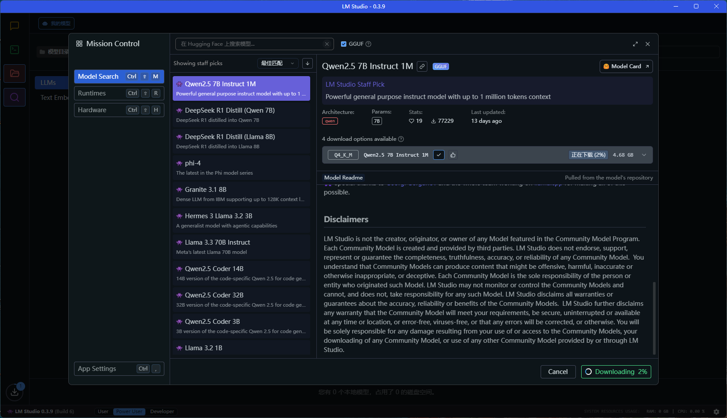The height and width of the screenshot is (418, 727).
Task: Click the thumbs-up icon on download row
Action: (453, 155)
